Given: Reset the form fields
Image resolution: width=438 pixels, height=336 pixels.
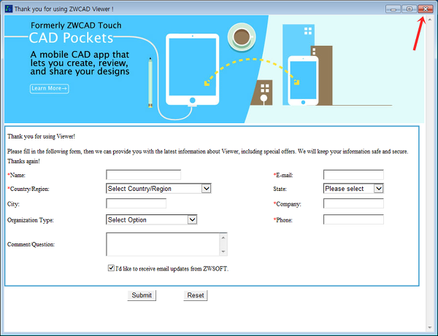Looking at the screenshot, I should point(196,295).
